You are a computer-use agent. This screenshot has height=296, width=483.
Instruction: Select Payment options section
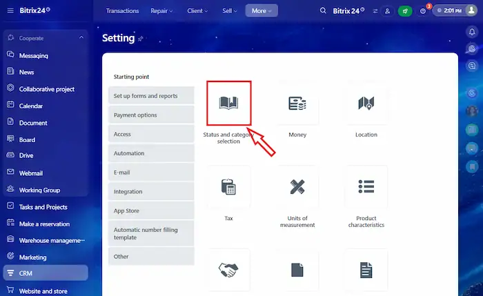point(151,115)
